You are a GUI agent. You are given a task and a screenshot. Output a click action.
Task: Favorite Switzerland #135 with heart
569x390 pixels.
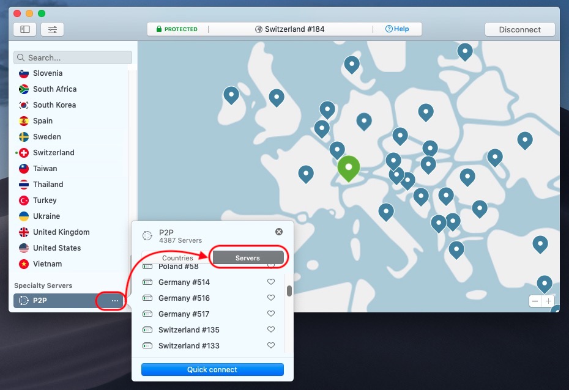click(270, 329)
